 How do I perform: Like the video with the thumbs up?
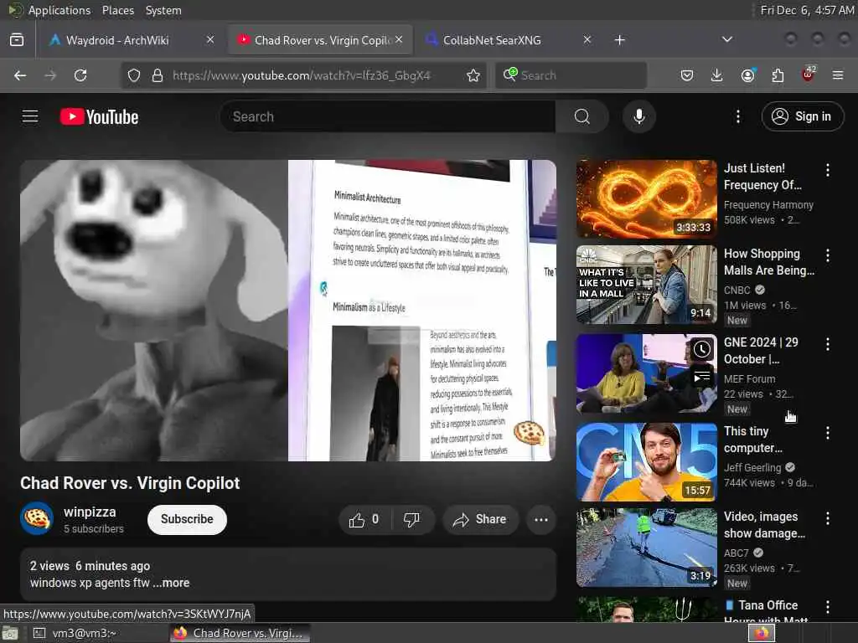(364, 519)
